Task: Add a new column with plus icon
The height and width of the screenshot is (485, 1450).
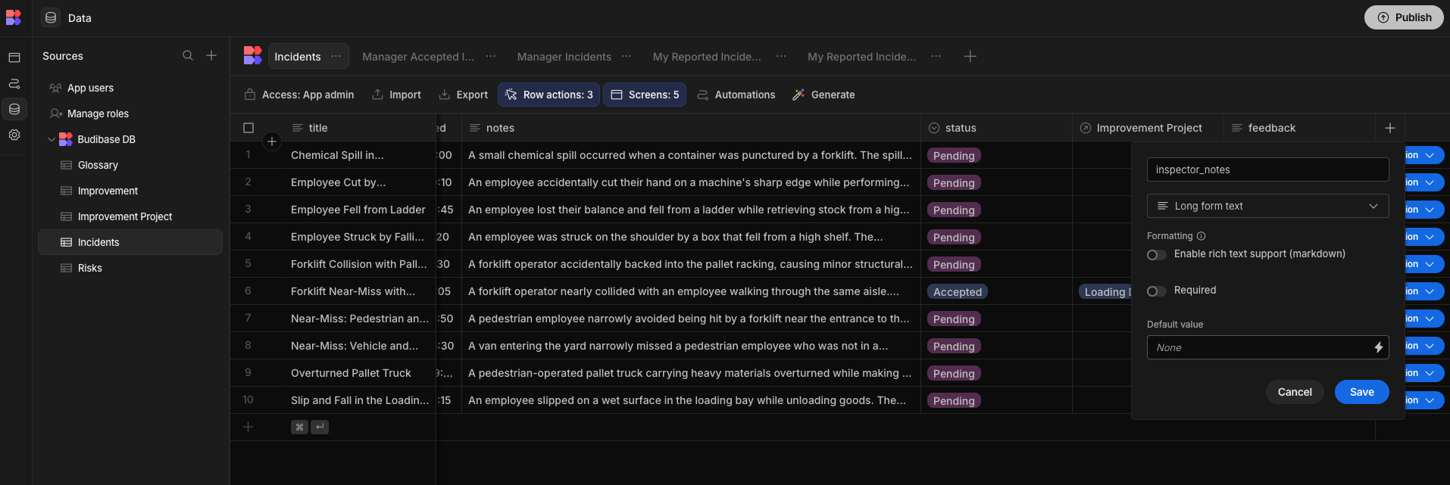Action: tap(1390, 128)
